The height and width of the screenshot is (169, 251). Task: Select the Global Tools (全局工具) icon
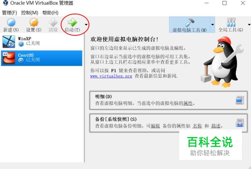point(231,22)
